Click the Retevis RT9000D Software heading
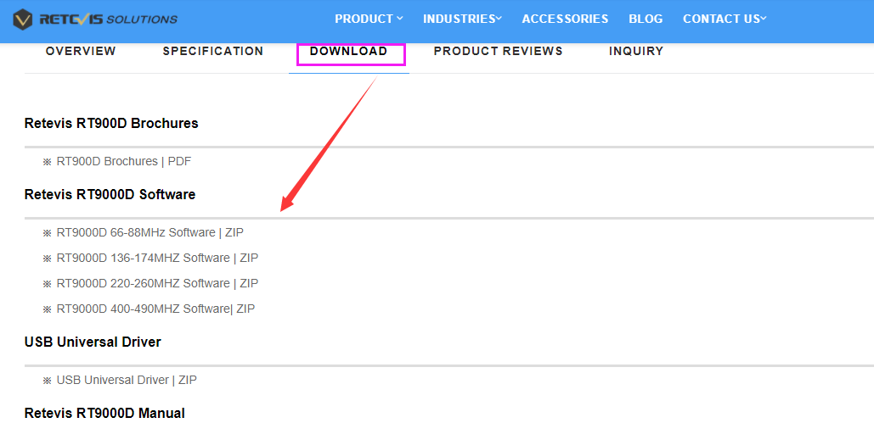 (110, 194)
